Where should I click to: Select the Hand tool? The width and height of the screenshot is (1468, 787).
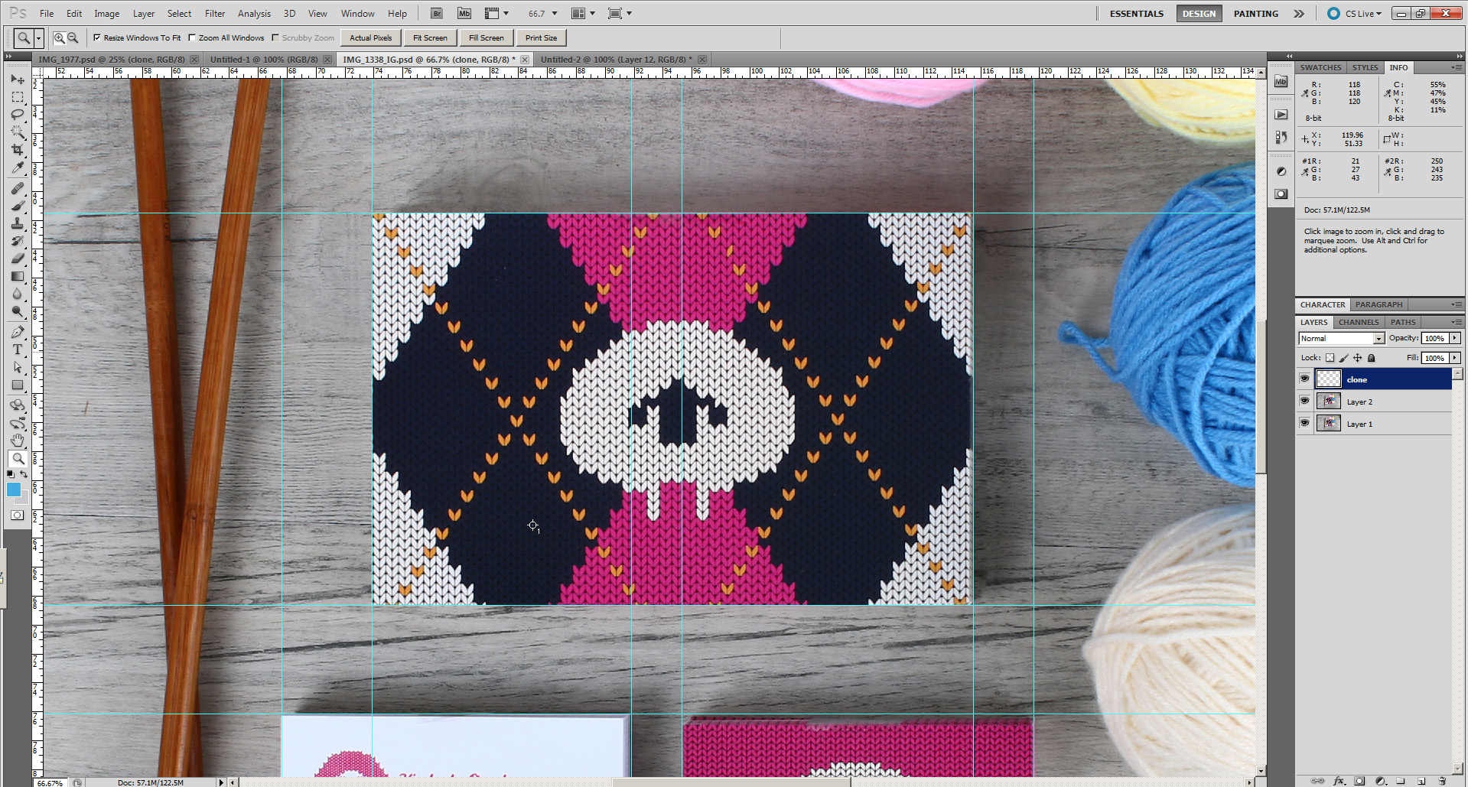[x=18, y=441]
